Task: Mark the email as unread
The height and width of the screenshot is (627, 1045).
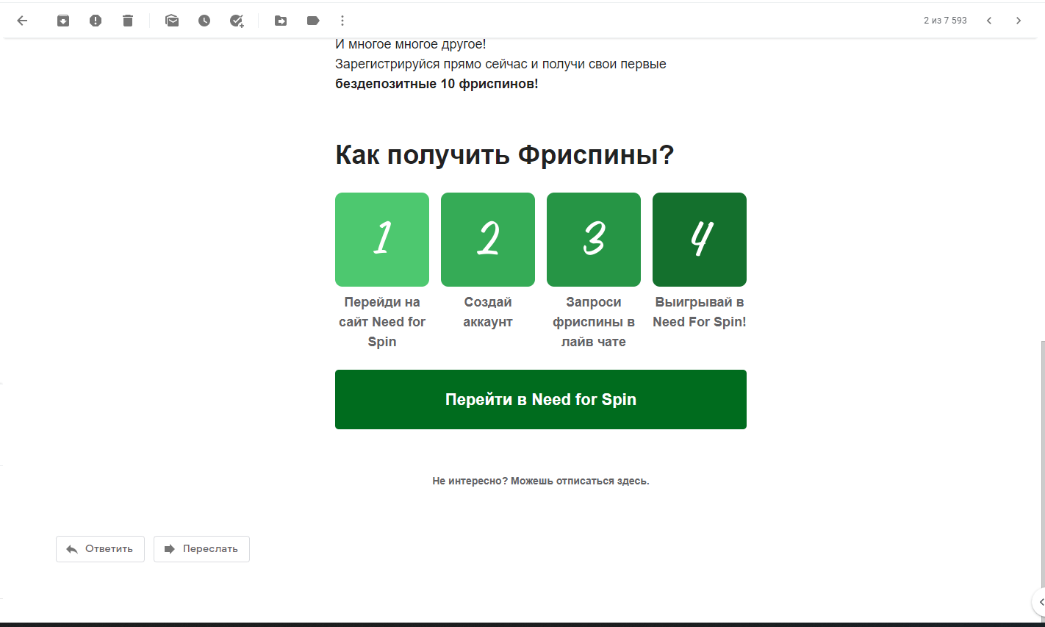Action: [x=172, y=21]
